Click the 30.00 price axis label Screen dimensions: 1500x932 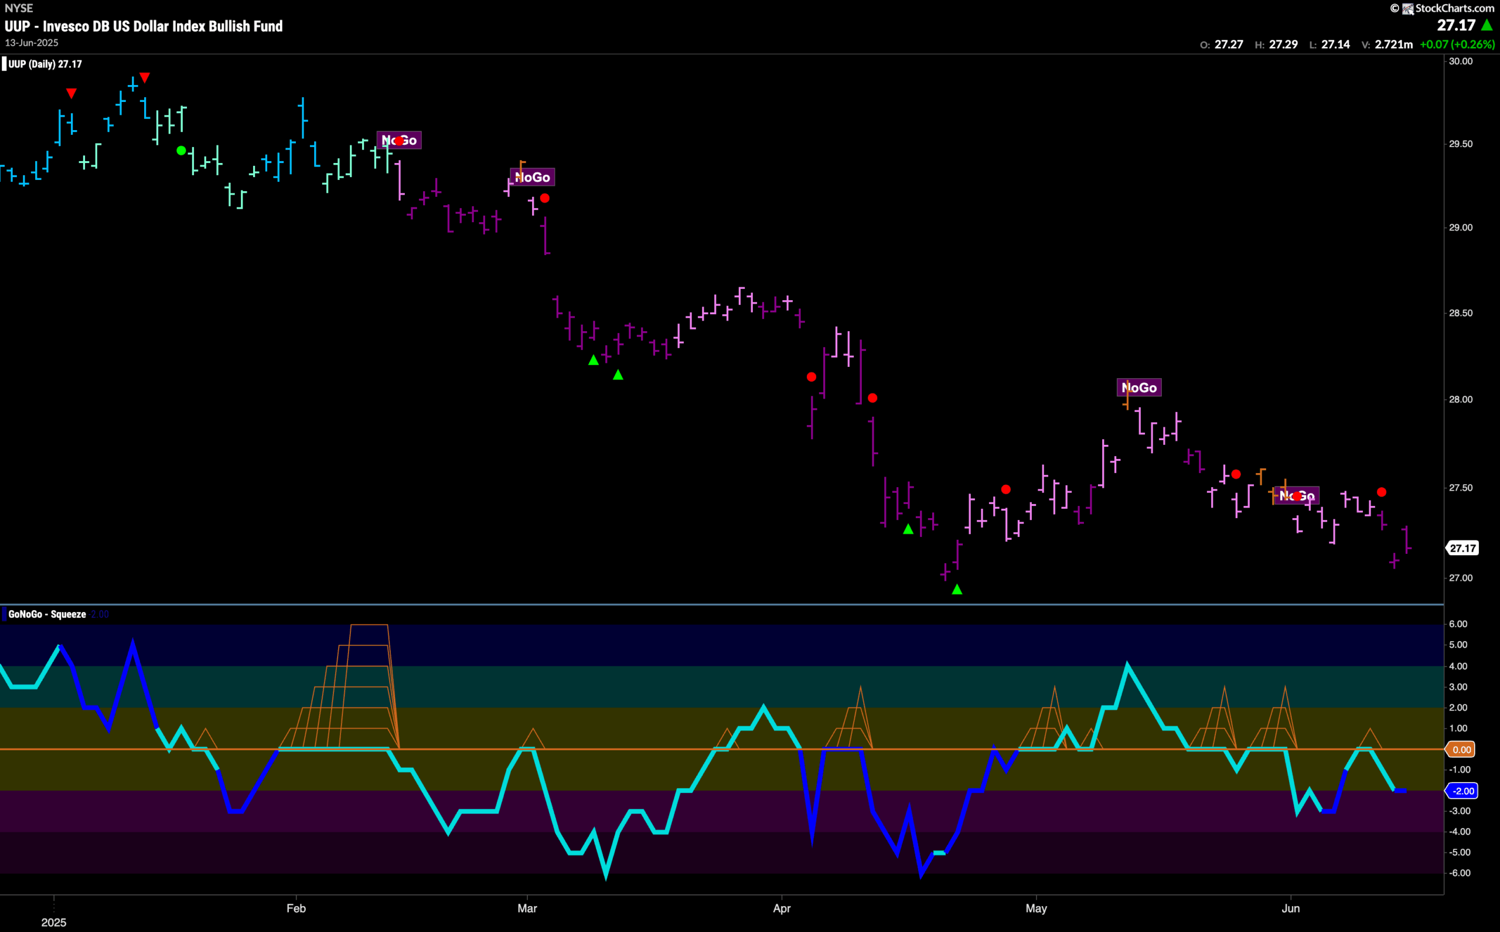(x=1461, y=61)
